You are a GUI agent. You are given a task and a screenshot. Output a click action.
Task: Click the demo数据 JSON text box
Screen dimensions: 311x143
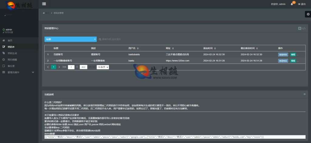(x=175, y=137)
